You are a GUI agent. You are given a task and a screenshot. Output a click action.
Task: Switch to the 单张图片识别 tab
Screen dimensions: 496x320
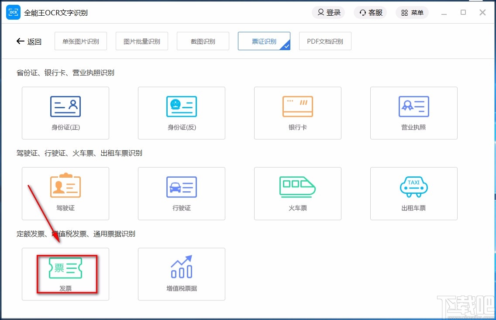click(x=80, y=41)
